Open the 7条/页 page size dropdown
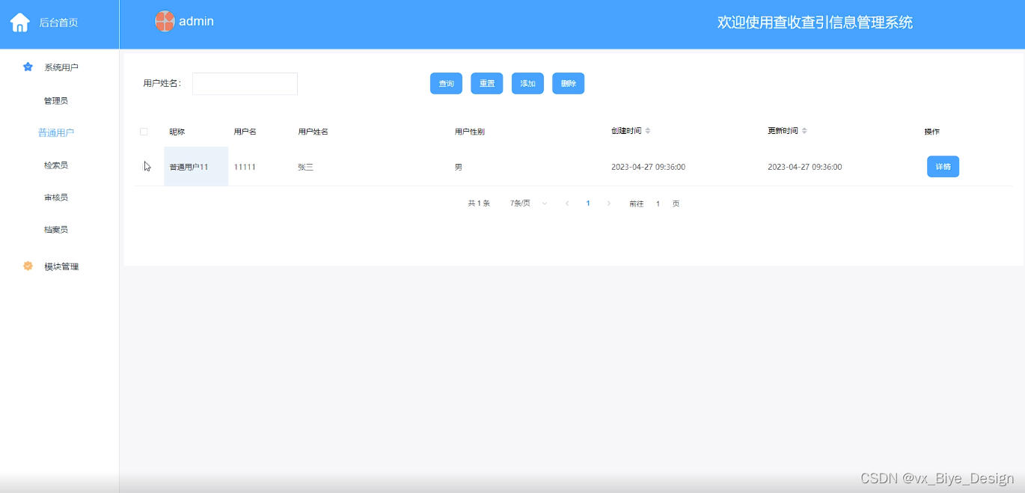The width and height of the screenshot is (1025, 493). coord(528,203)
